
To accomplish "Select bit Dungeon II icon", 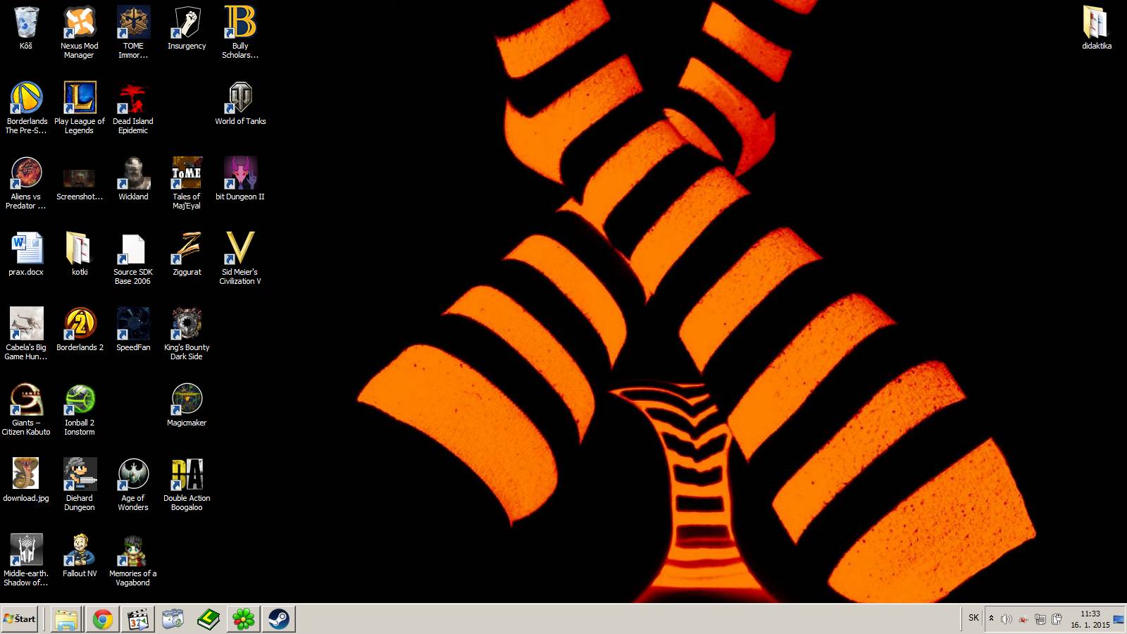I will point(240,179).
